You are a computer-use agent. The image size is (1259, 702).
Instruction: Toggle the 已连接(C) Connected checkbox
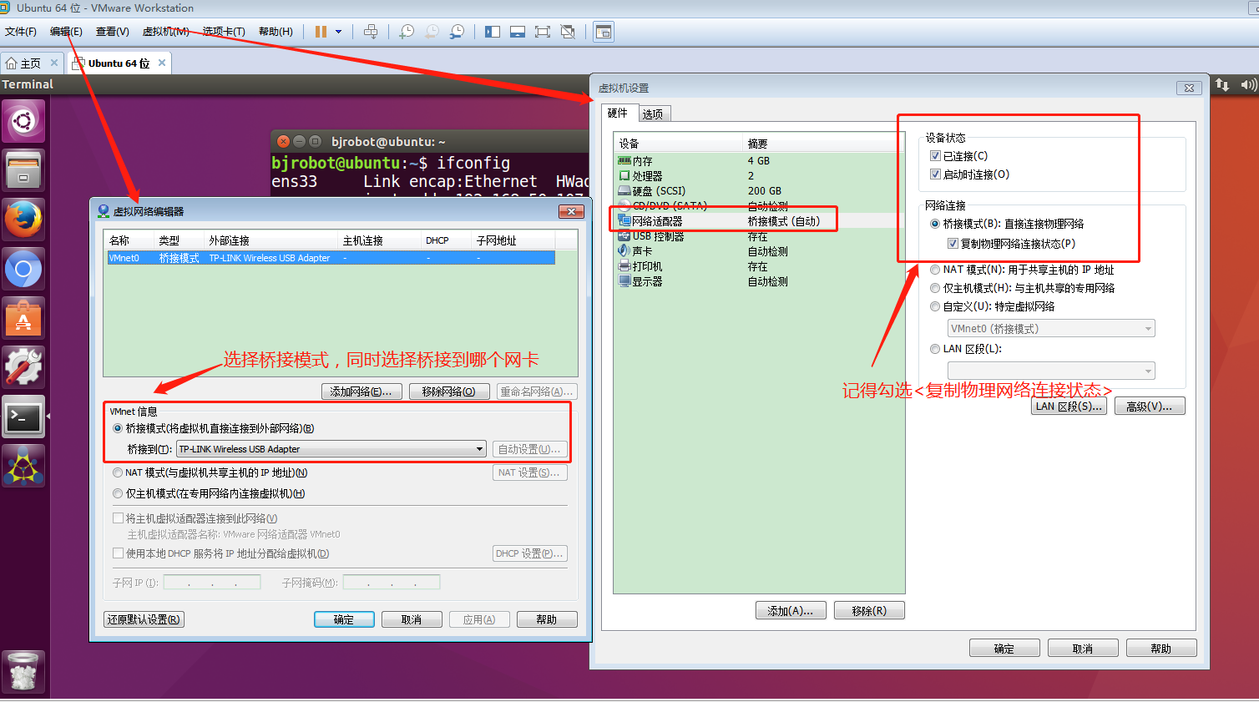point(935,156)
